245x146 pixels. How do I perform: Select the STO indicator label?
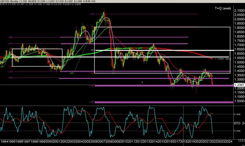(x=237, y=123)
